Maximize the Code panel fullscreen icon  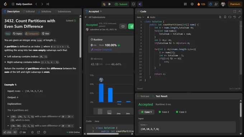[x=235, y=11]
